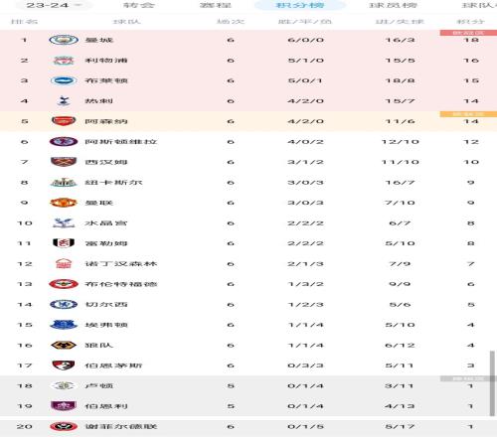Select the 积分榜 tab
Screen dimensions: 497x437
(x=300, y=5)
